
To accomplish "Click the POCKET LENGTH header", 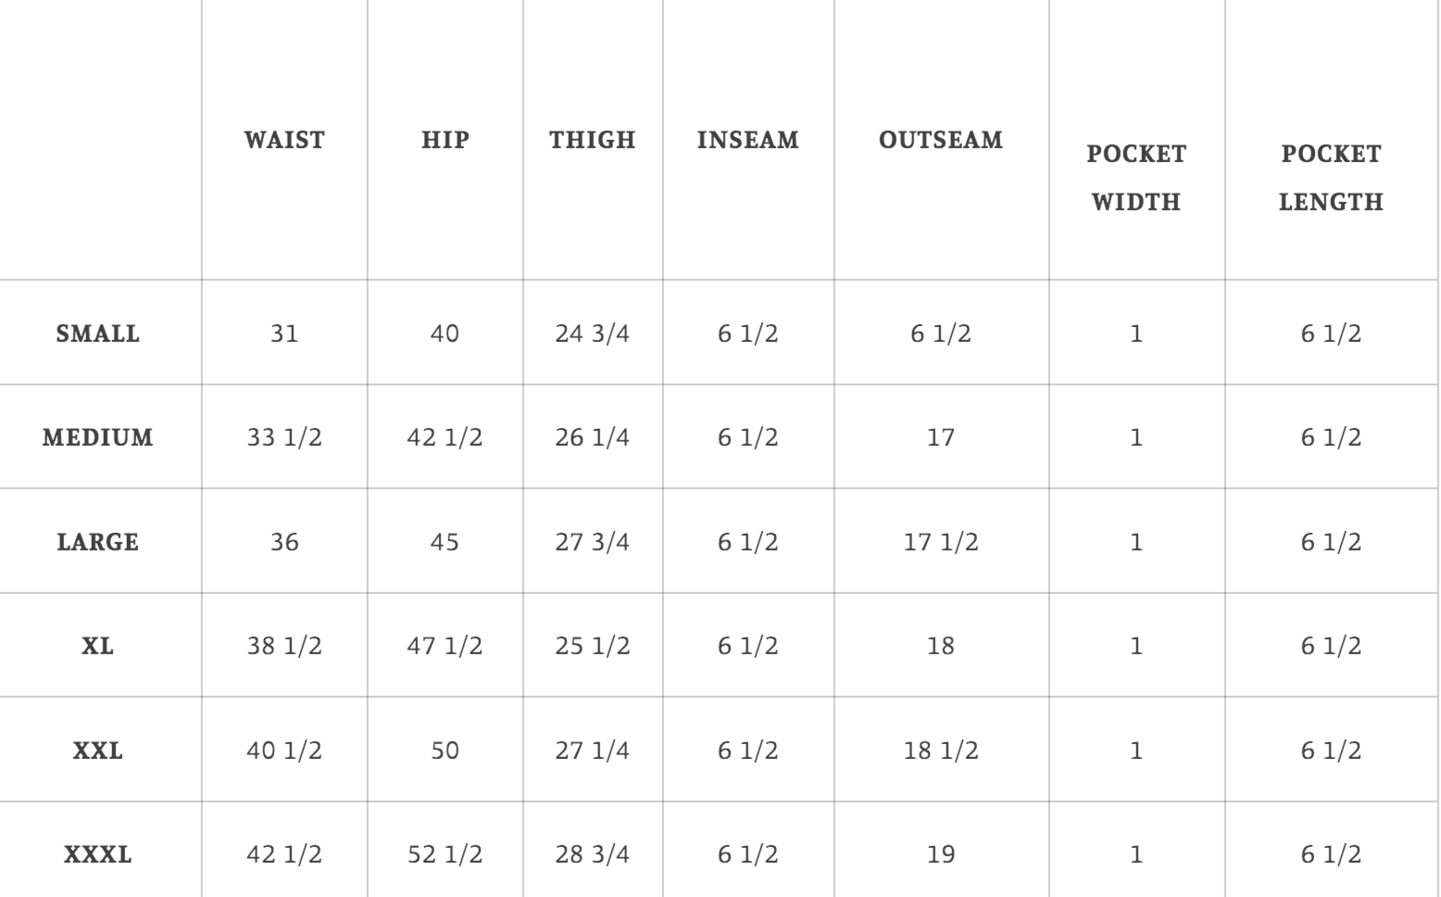I will pyautogui.click(x=1331, y=177).
